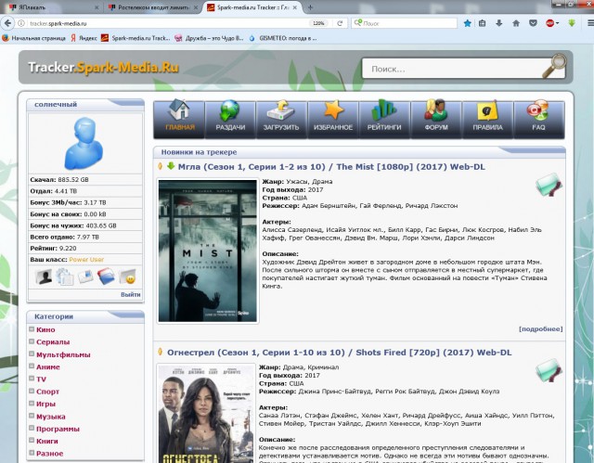Screen dimensions: 594x463
Task: Click the bookmarks library icon in toolbar
Action: [482, 23]
